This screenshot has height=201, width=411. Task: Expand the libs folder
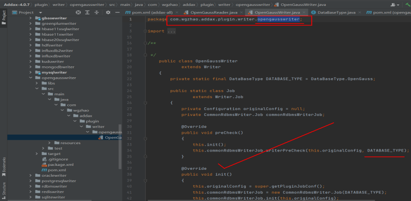coord(37,83)
